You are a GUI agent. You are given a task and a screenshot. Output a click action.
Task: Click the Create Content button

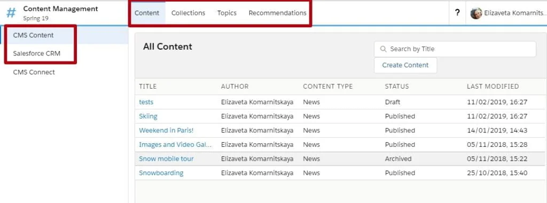click(405, 65)
